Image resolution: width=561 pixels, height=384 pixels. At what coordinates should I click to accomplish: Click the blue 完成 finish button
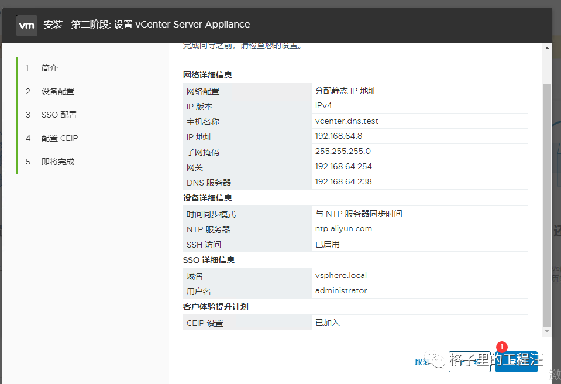tap(517, 362)
